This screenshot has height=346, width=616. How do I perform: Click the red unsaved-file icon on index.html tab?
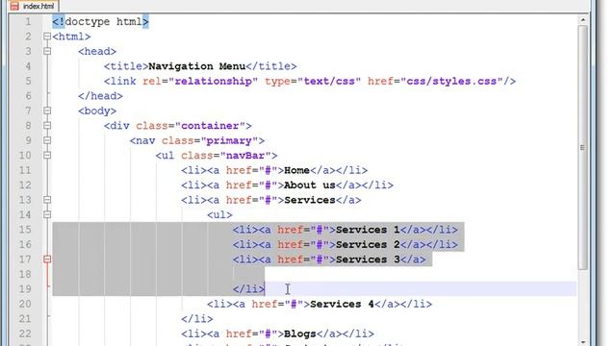click(x=15, y=6)
